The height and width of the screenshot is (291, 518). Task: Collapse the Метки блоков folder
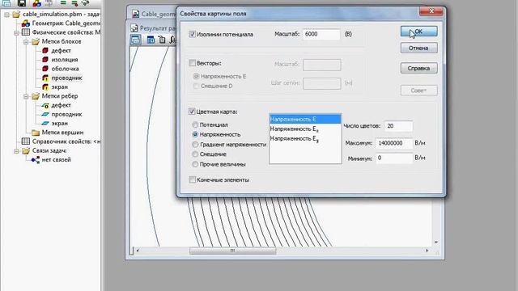coord(26,42)
